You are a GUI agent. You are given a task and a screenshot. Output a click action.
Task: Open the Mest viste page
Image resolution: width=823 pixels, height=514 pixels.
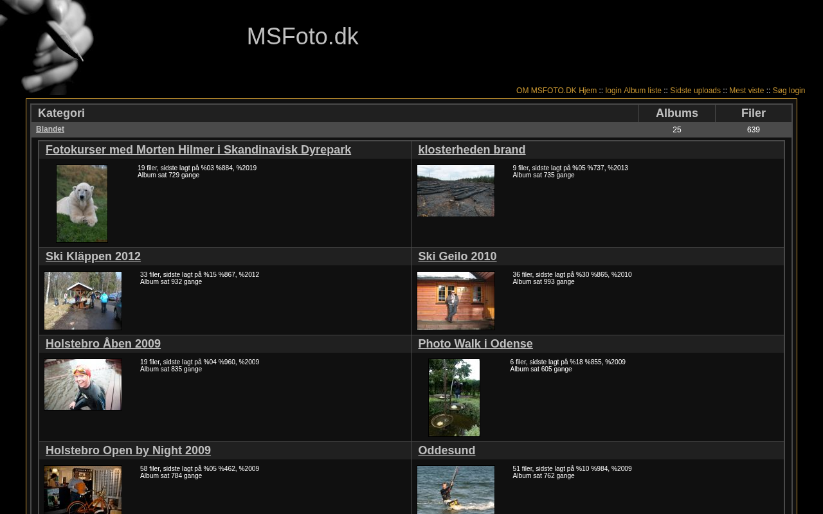tap(746, 91)
